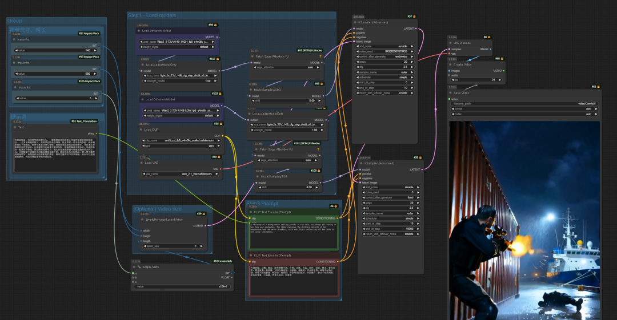The height and width of the screenshot is (320, 617).
Task: Click the Simple Math value a*24+1 field
Action: click(x=182, y=286)
